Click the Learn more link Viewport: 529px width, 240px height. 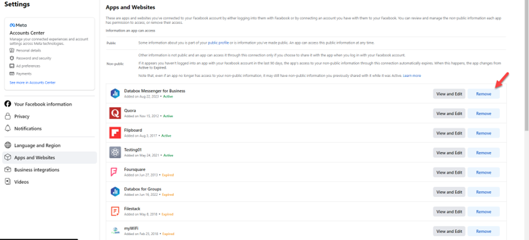[412, 75]
